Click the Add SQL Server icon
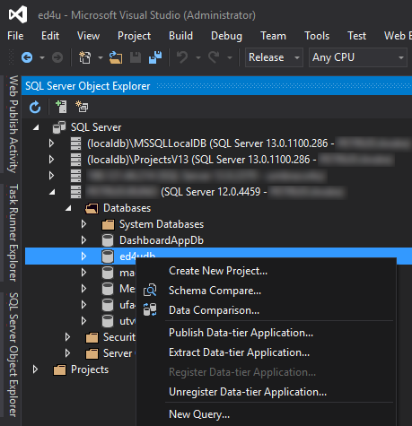This screenshot has width=412, height=426. [61, 107]
